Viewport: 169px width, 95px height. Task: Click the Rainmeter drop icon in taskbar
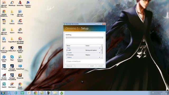(x=62, y=93)
